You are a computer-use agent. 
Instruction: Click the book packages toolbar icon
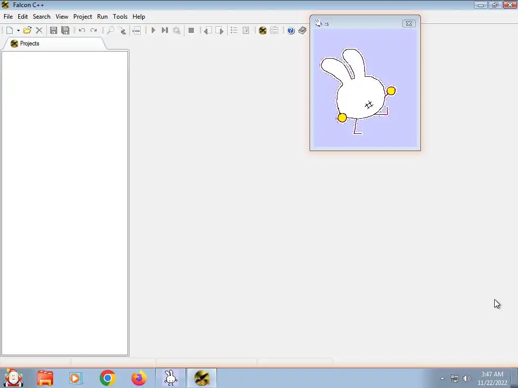click(303, 30)
